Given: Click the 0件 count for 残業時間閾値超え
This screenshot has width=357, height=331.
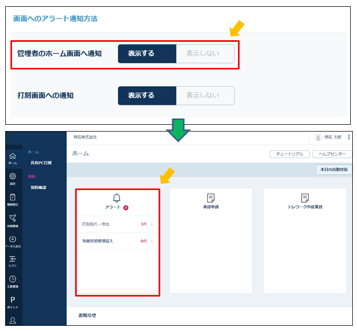Looking at the screenshot, I should pyautogui.click(x=144, y=241).
